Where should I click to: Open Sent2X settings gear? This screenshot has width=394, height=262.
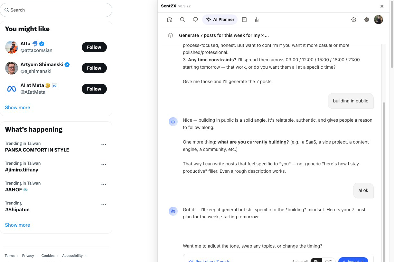click(354, 20)
